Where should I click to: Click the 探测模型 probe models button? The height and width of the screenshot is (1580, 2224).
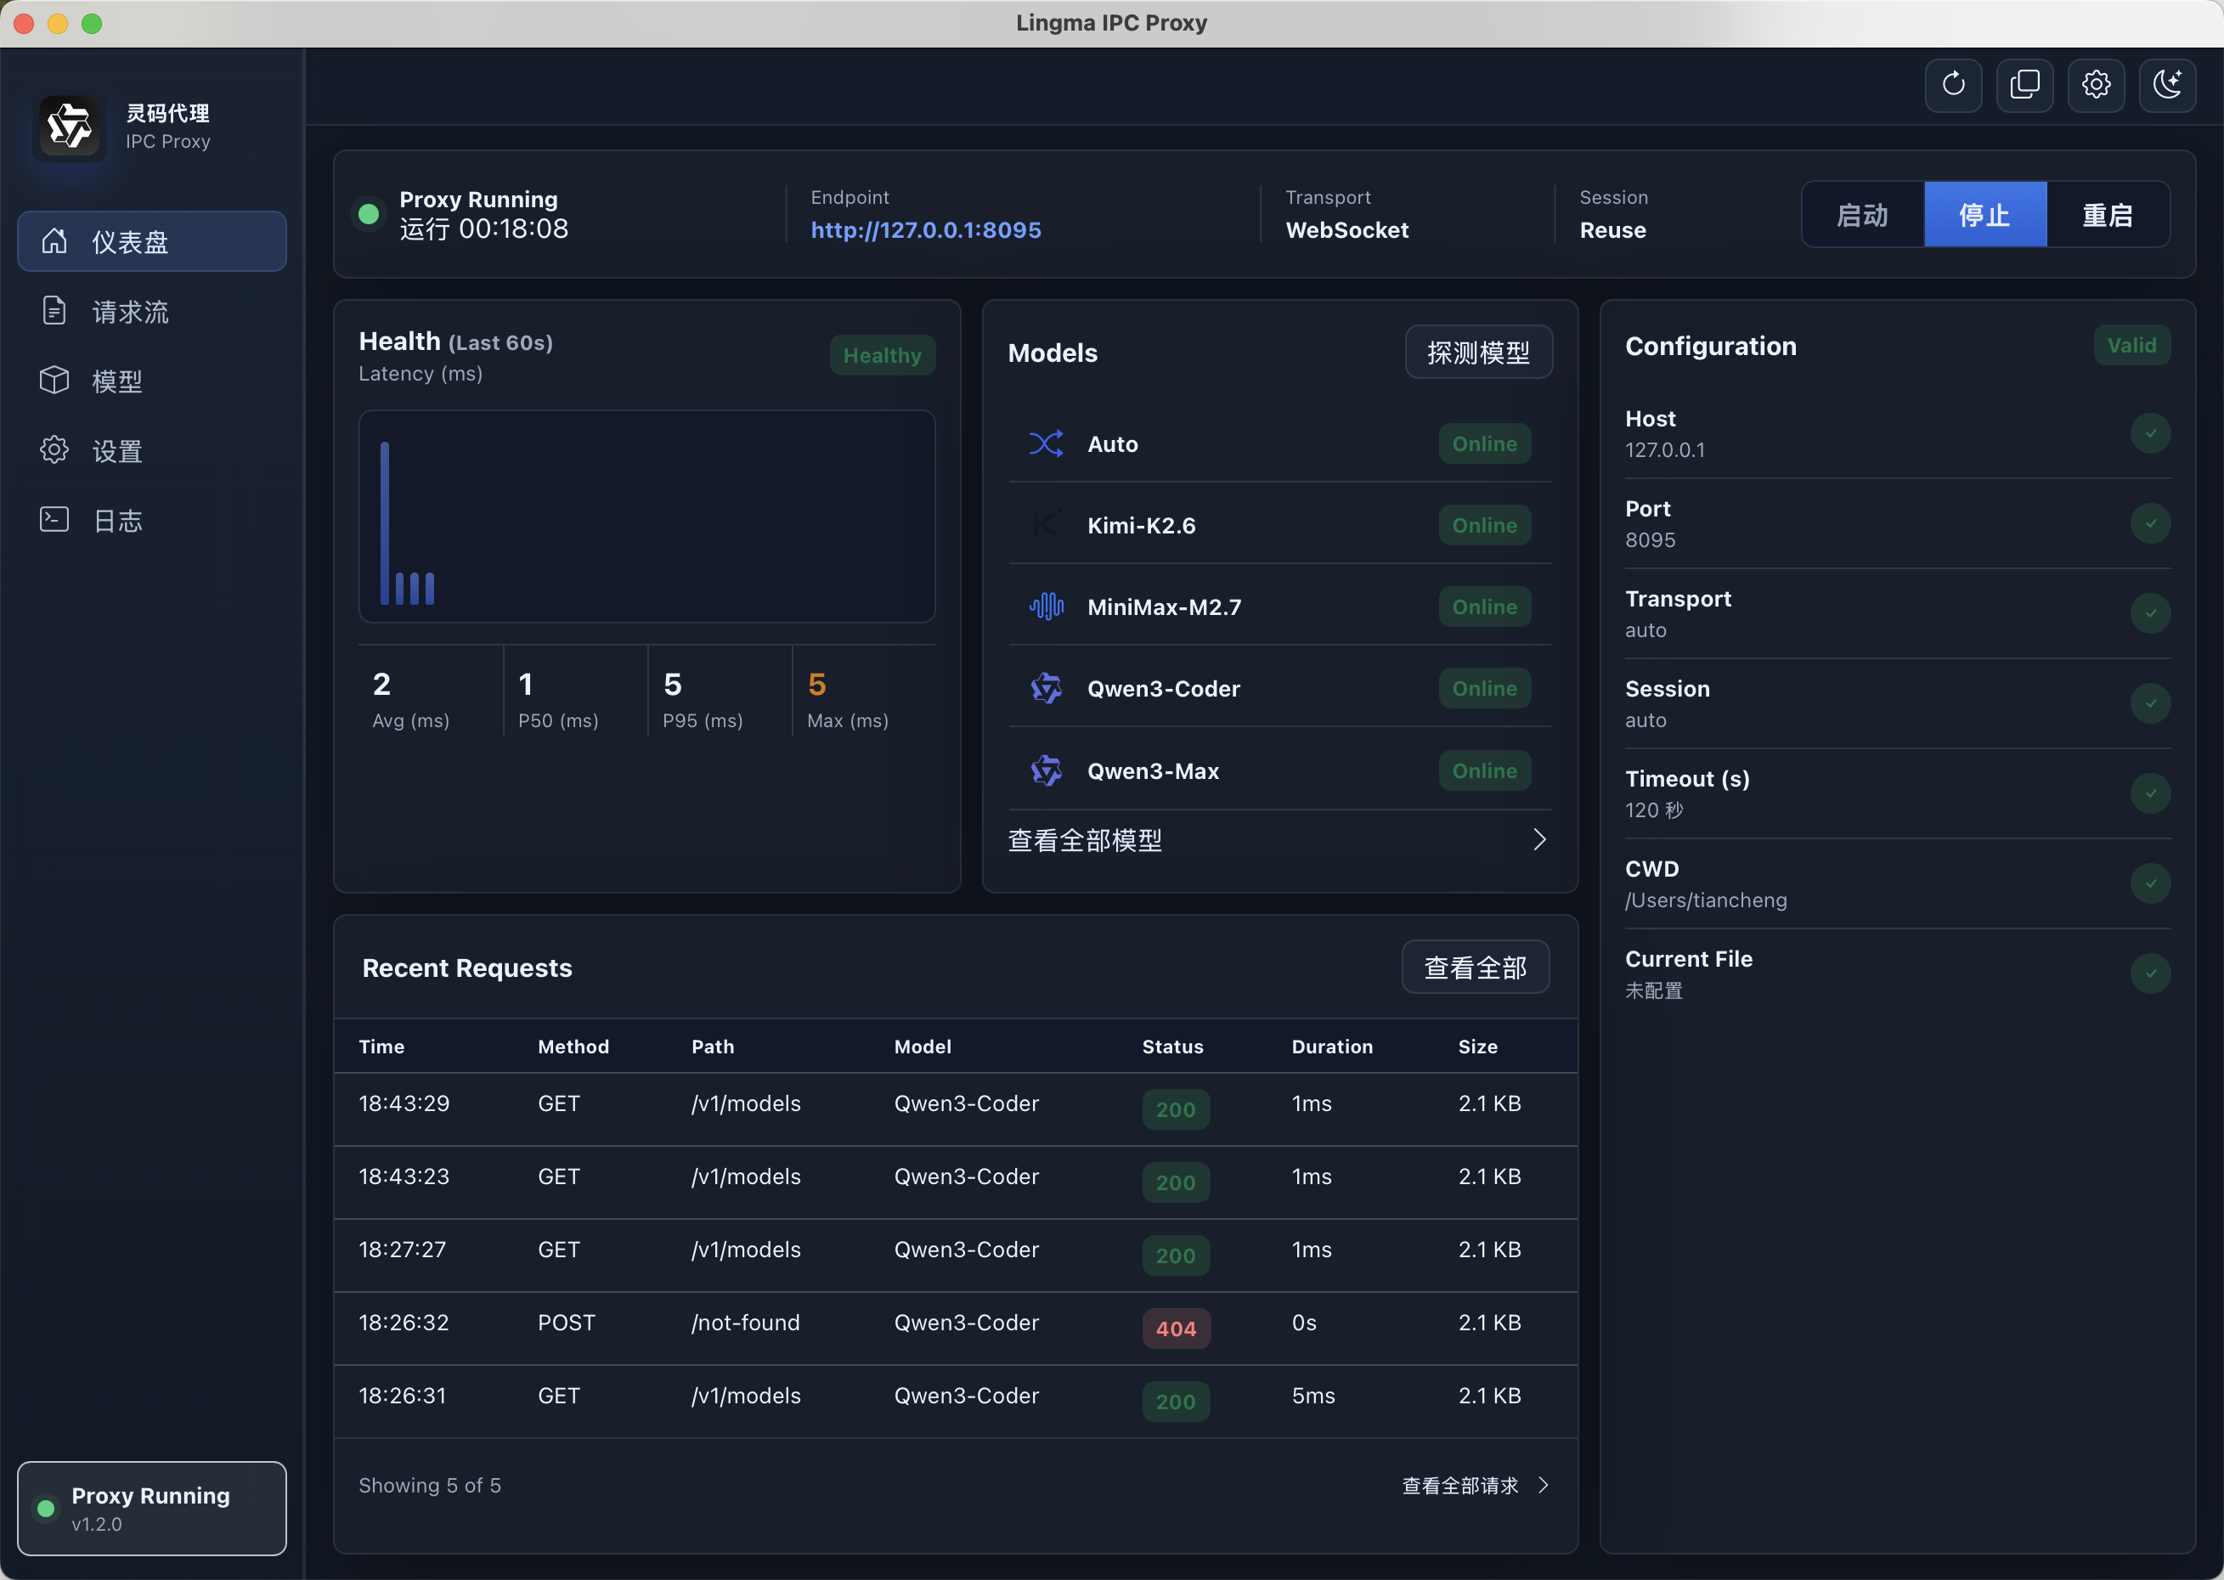point(1478,353)
